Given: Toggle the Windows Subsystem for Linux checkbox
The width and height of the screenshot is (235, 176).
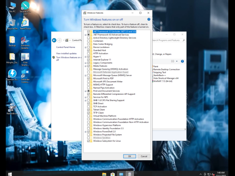Looking at the screenshot, I should click(x=88, y=141).
